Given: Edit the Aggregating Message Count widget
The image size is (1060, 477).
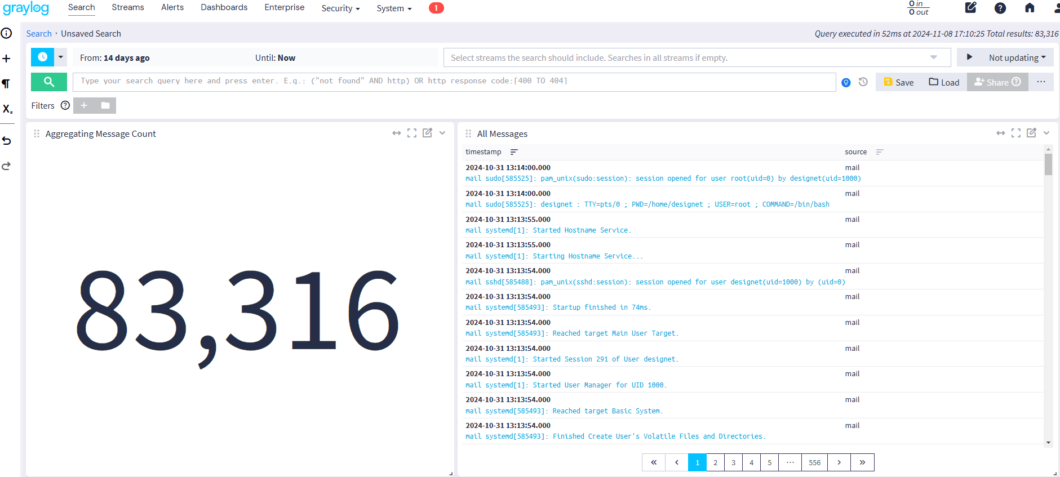Looking at the screenshot, I should point(427,133).
